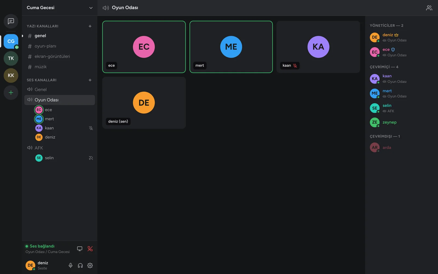Join the Genel voice channel
Image resolution: width=438 pixels, height=274 pixels.
pos(60,89)
